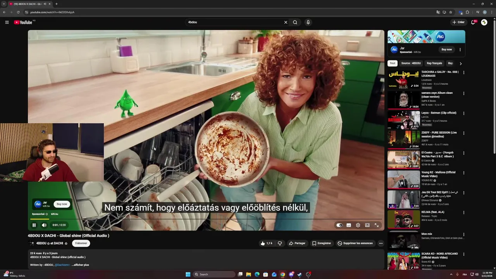Subscribe with the S'abonner button

pos(81,243)
